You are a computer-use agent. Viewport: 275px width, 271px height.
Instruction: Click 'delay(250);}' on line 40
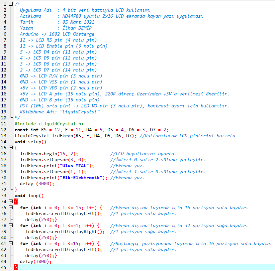pyautogui.click(x=41, y=238)
